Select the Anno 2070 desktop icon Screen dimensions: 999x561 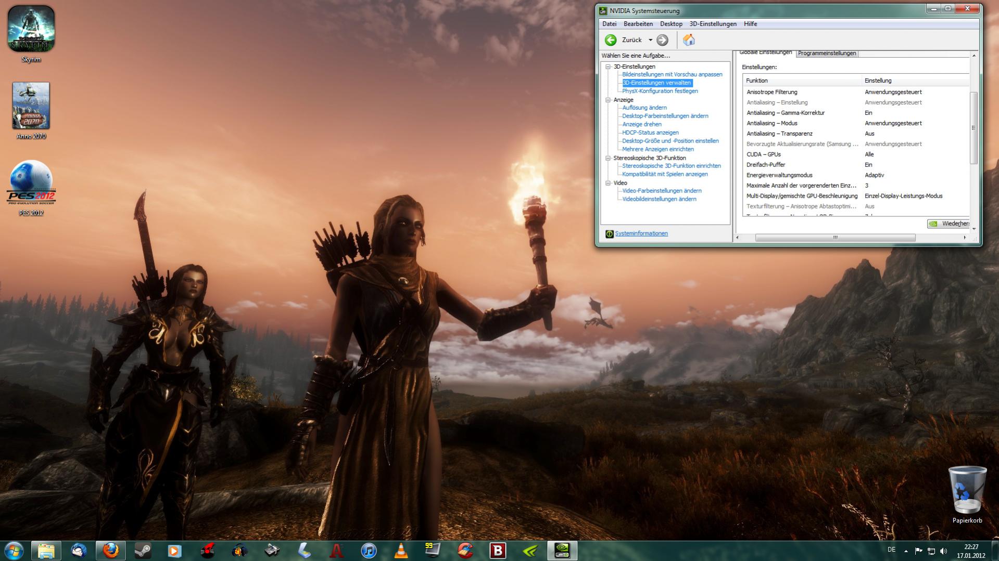(x=31, y=111)
